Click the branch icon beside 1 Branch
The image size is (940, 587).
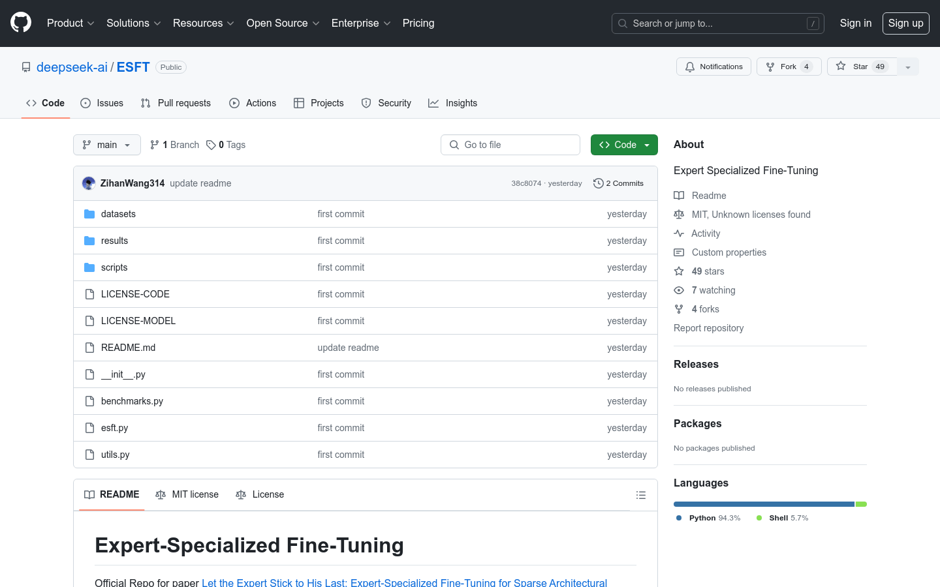(155, 145)
